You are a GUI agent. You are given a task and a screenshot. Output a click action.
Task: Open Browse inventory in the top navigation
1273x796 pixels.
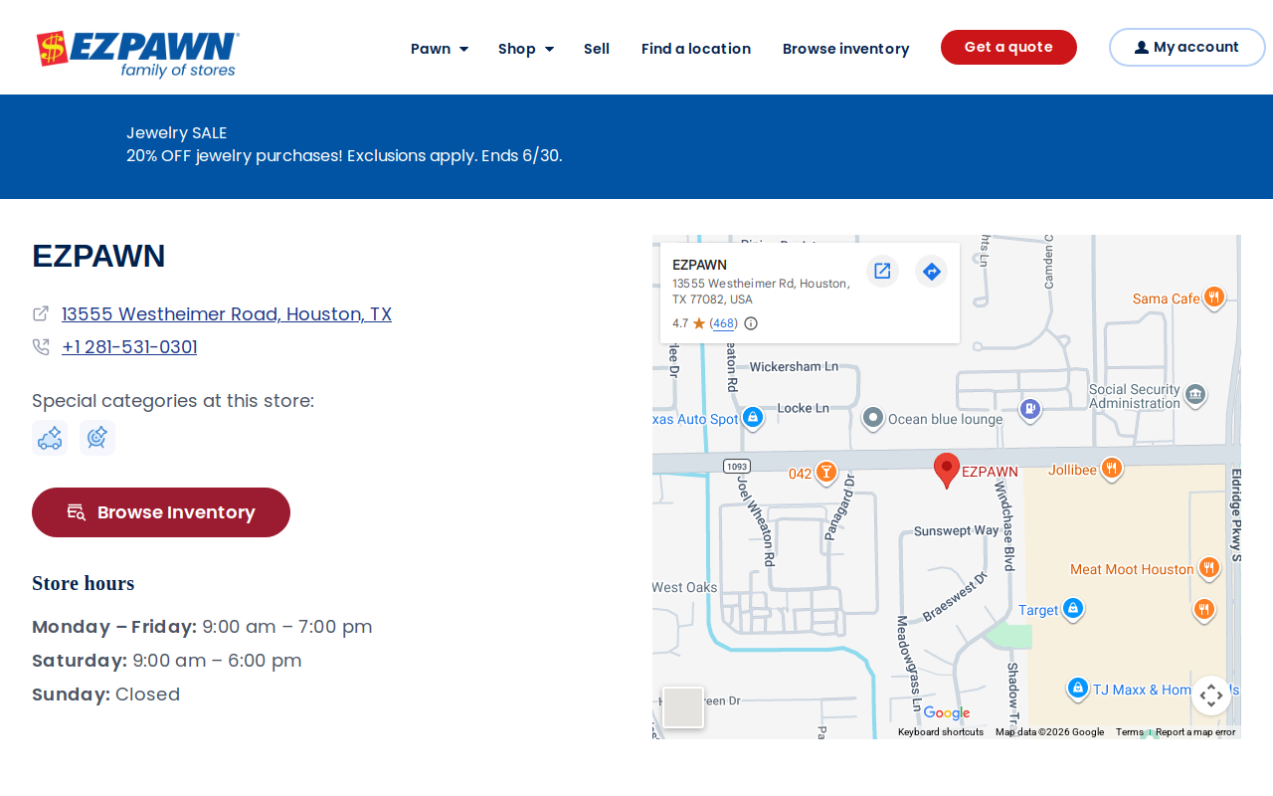point(846,49)
